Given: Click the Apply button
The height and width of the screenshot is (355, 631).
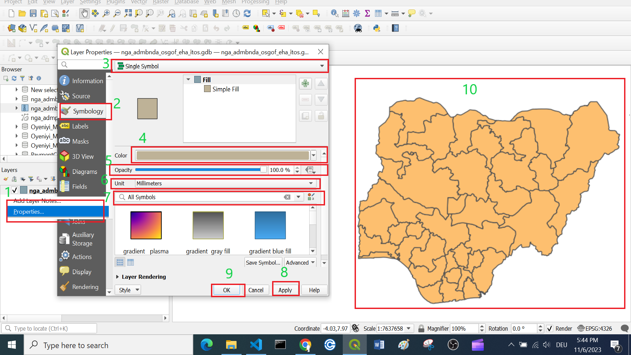Looking at the screenshot, I should click(x=285, y=290).
